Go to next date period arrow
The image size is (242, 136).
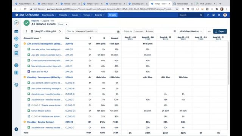pyautogui.click(x=60, y=31)
